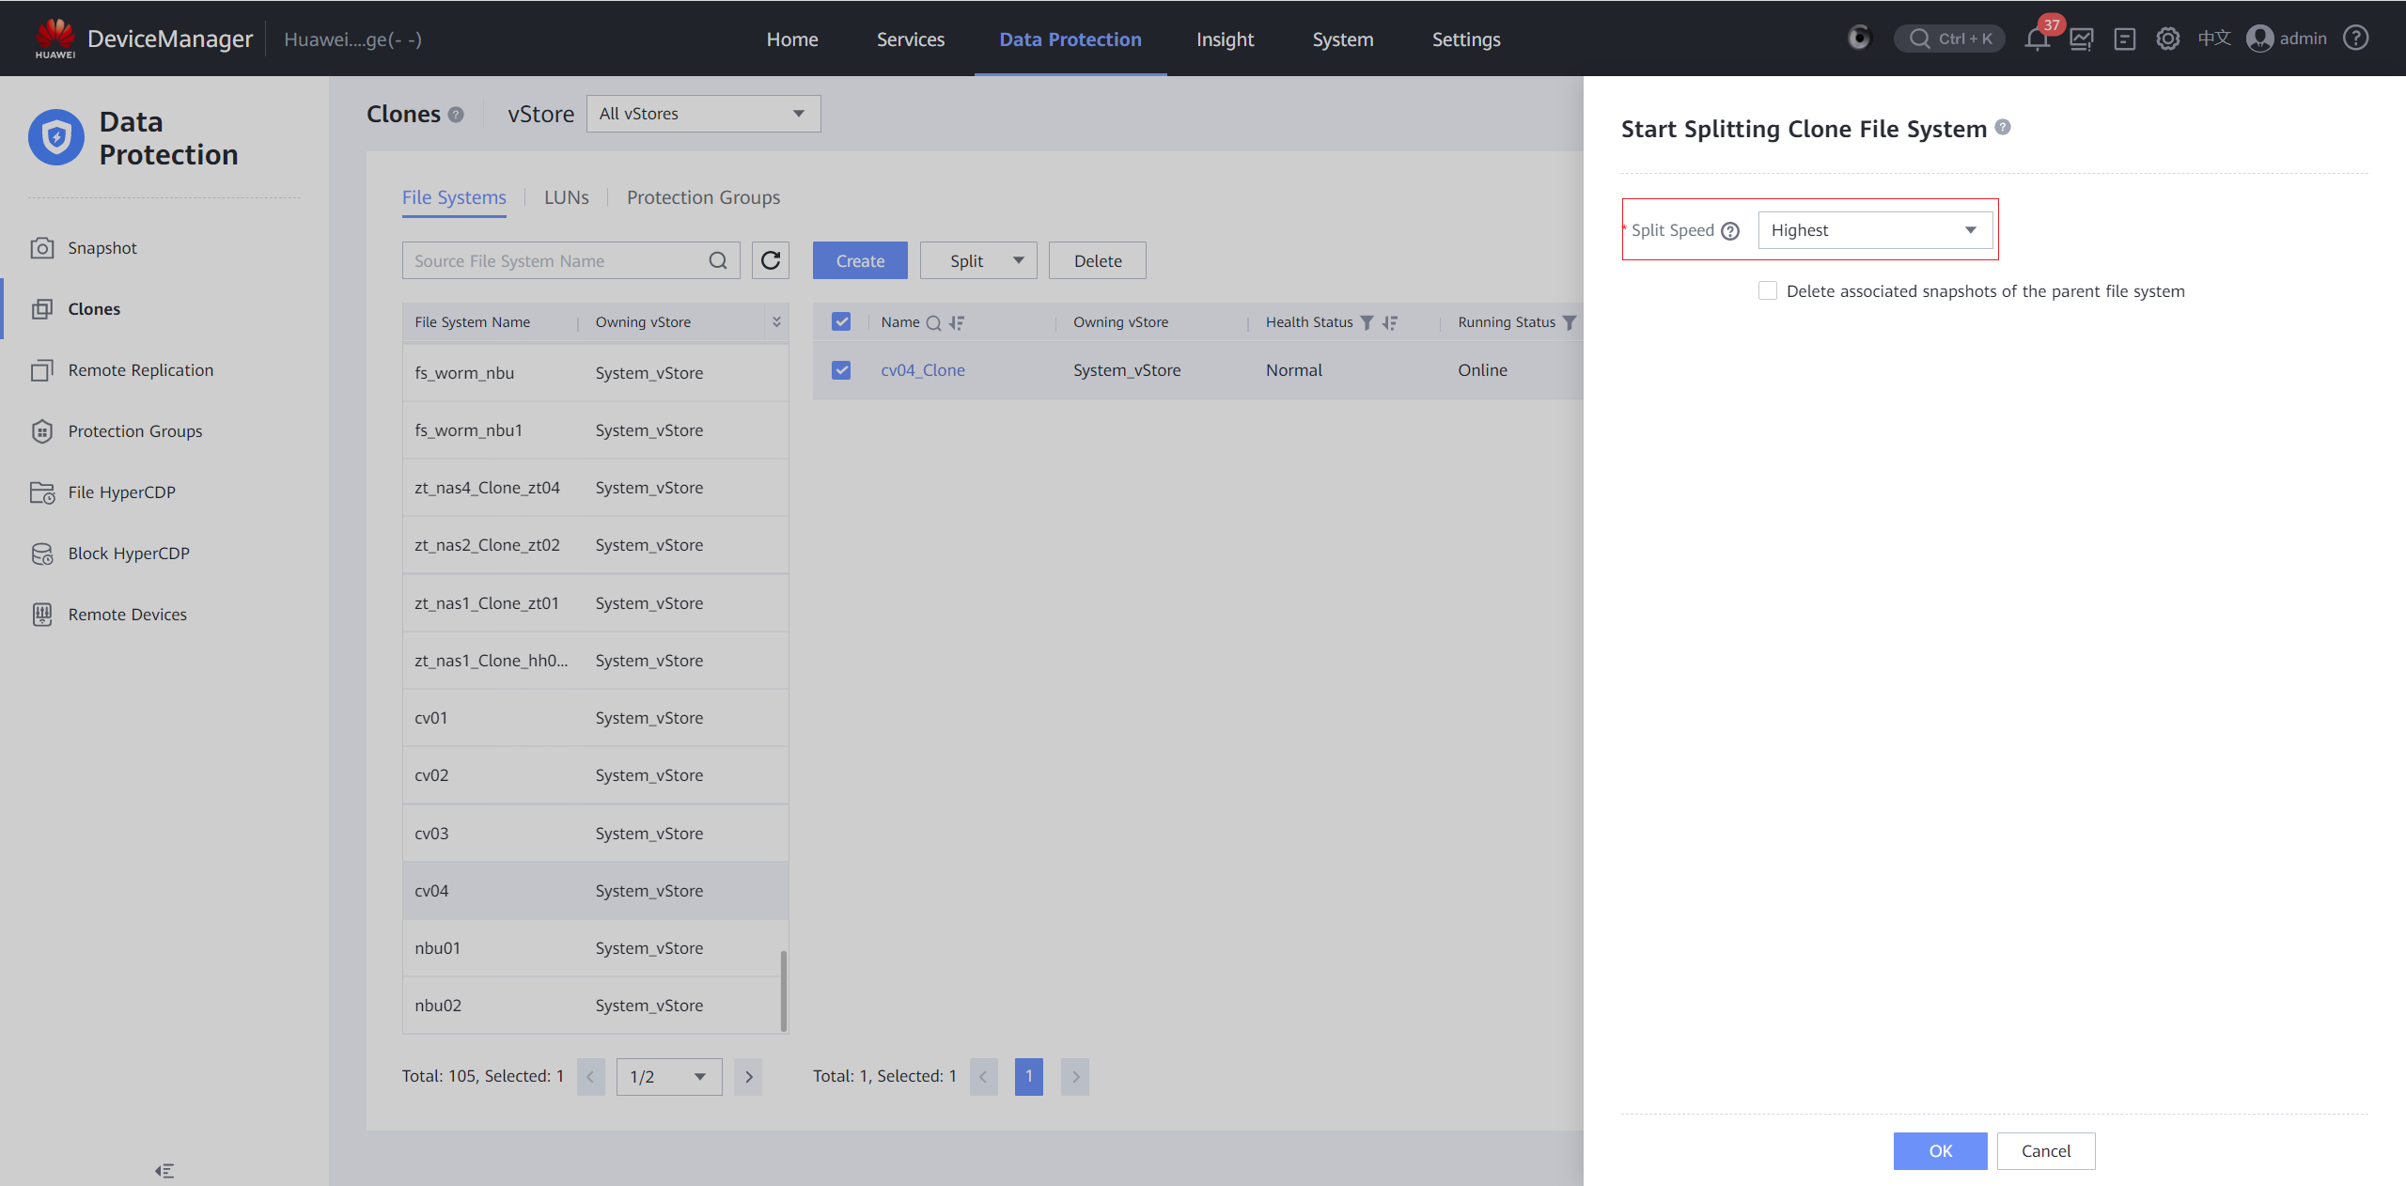Expand the All vStores dropdown
Screen dimensions: 2406x1186
[703, 114]
